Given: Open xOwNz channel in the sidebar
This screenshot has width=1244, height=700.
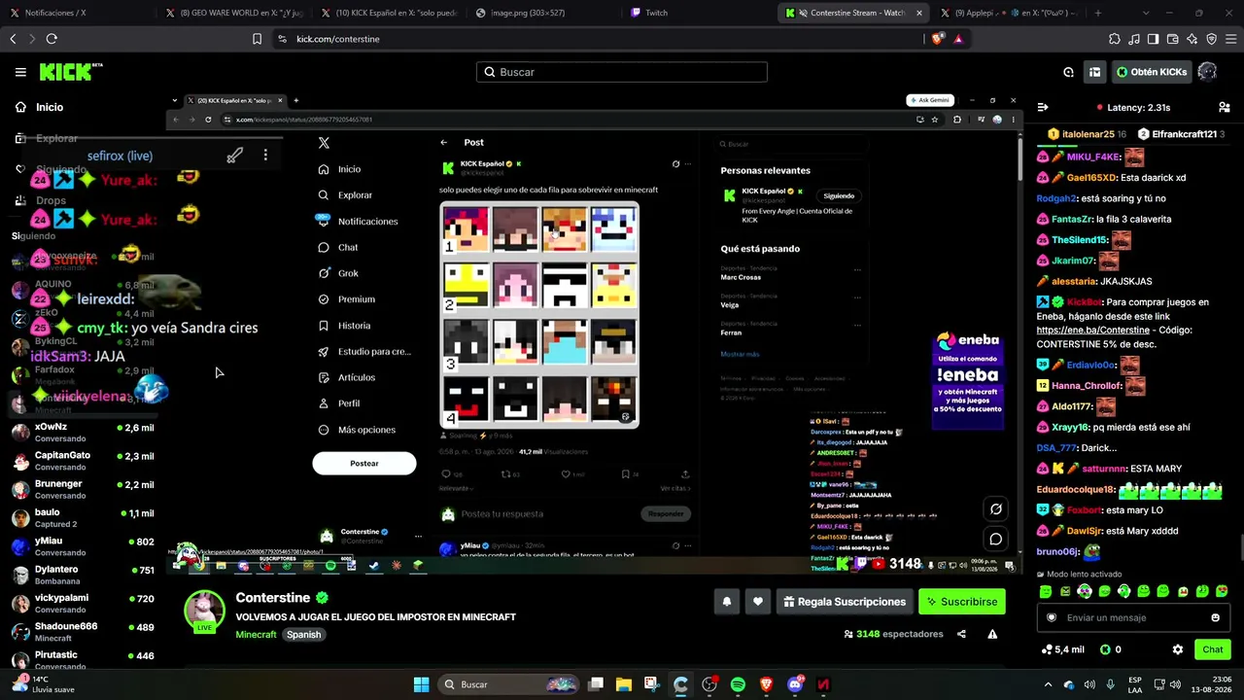Looking at the screenshot, I should pyautogui.click(x=83, y=433).
